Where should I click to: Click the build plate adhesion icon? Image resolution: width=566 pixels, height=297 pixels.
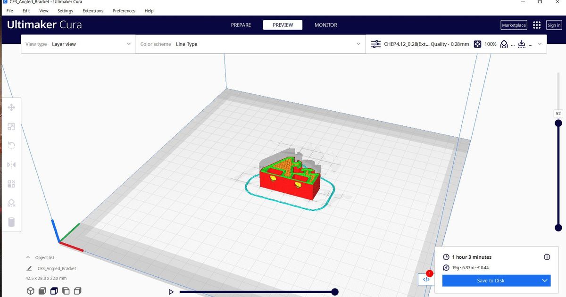(522, 44)
